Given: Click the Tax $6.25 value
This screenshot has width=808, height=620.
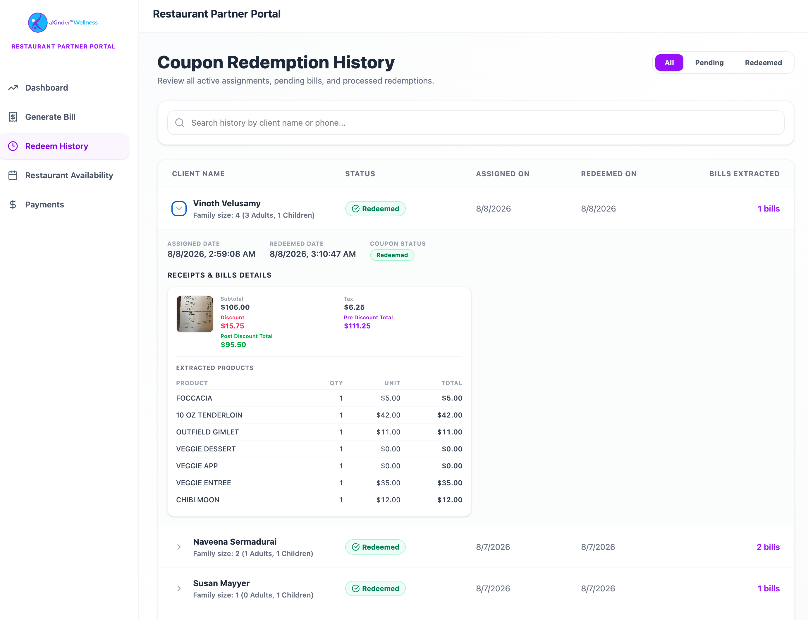Looking at the screenshot, I should 354,307.
